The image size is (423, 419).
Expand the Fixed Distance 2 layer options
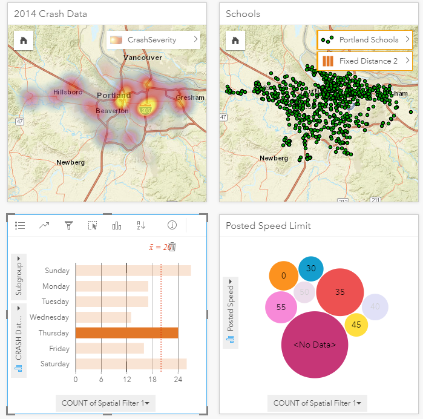[x=407, y=61]
